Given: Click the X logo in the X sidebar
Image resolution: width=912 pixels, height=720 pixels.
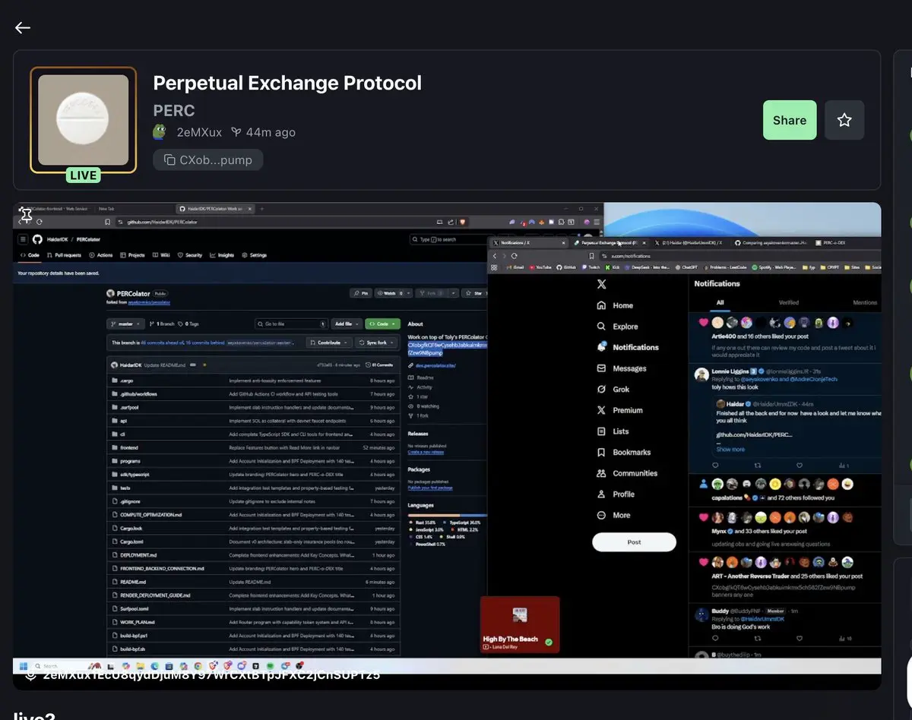Looking at the screenshot, I should [602, 284].
